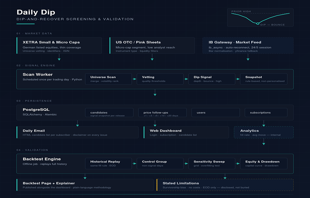Image resolution: width=310 pixels, height=198 pixels.
Task: Select the Control Group step box
Action: pos(160,163)
